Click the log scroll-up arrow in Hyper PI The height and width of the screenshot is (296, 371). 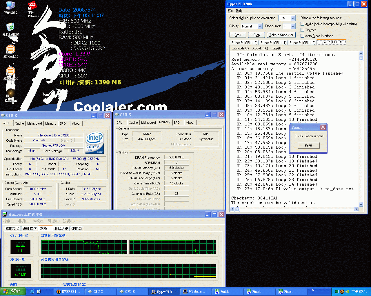point(361,54)
